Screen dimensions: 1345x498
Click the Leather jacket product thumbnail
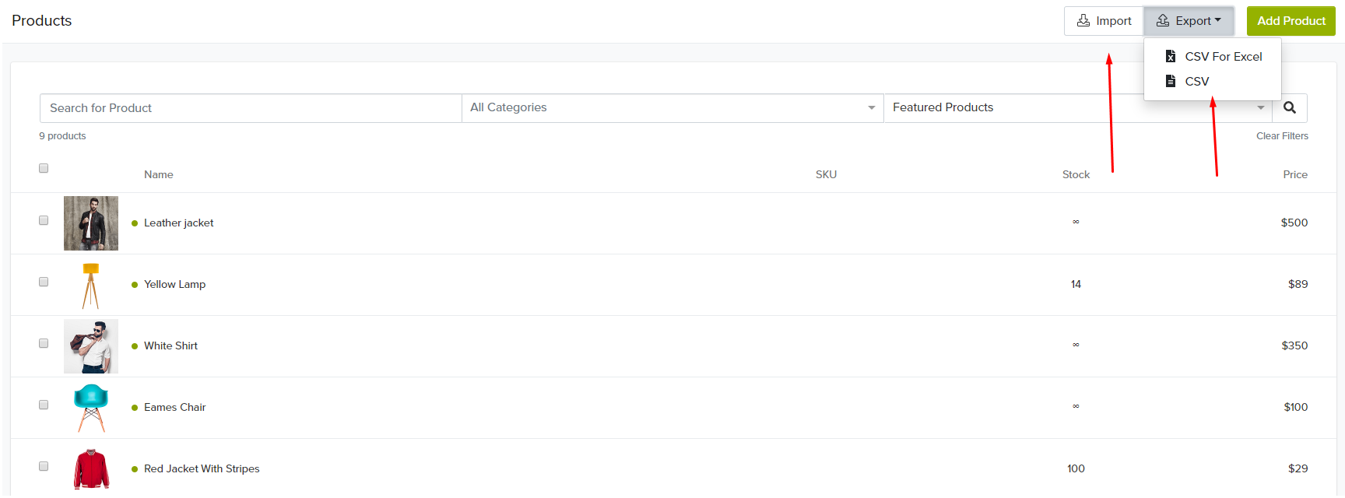pyautogui.click(x=91, y=223)
